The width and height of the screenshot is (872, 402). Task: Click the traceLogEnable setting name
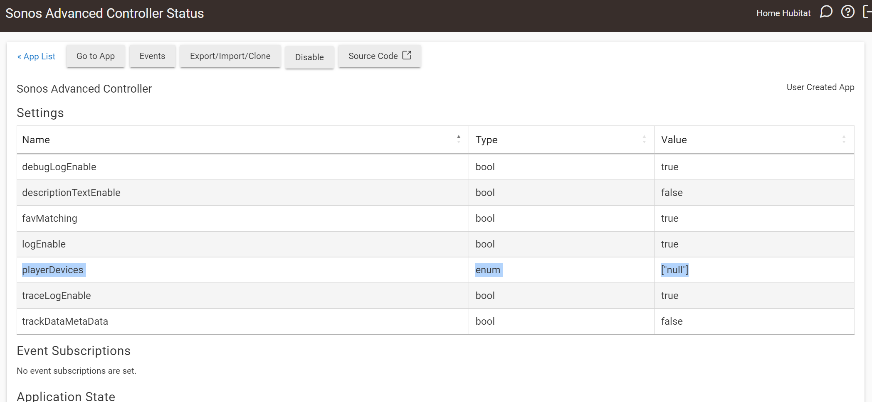pyautogui.click(x=57, y=296)
